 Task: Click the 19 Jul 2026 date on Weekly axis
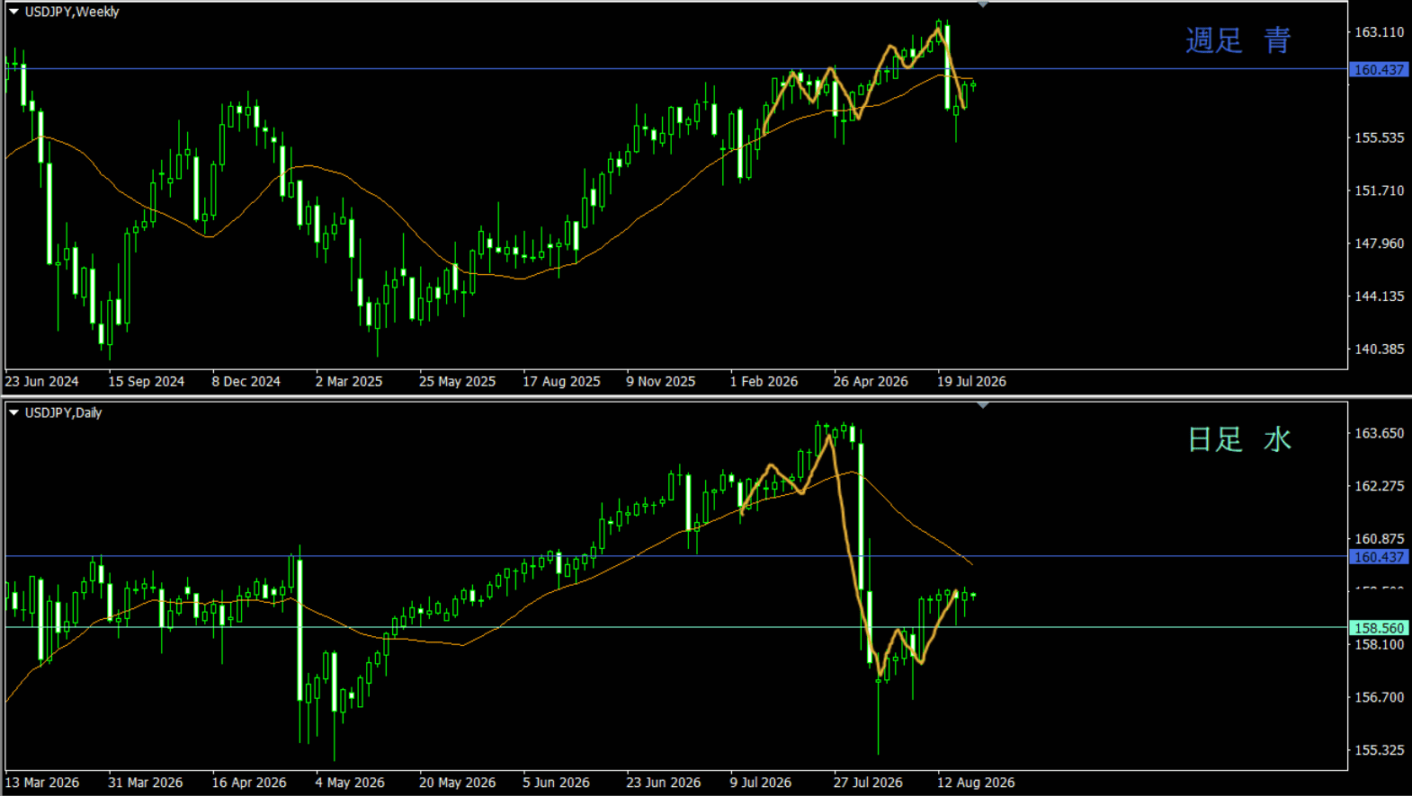coord(971,381)
